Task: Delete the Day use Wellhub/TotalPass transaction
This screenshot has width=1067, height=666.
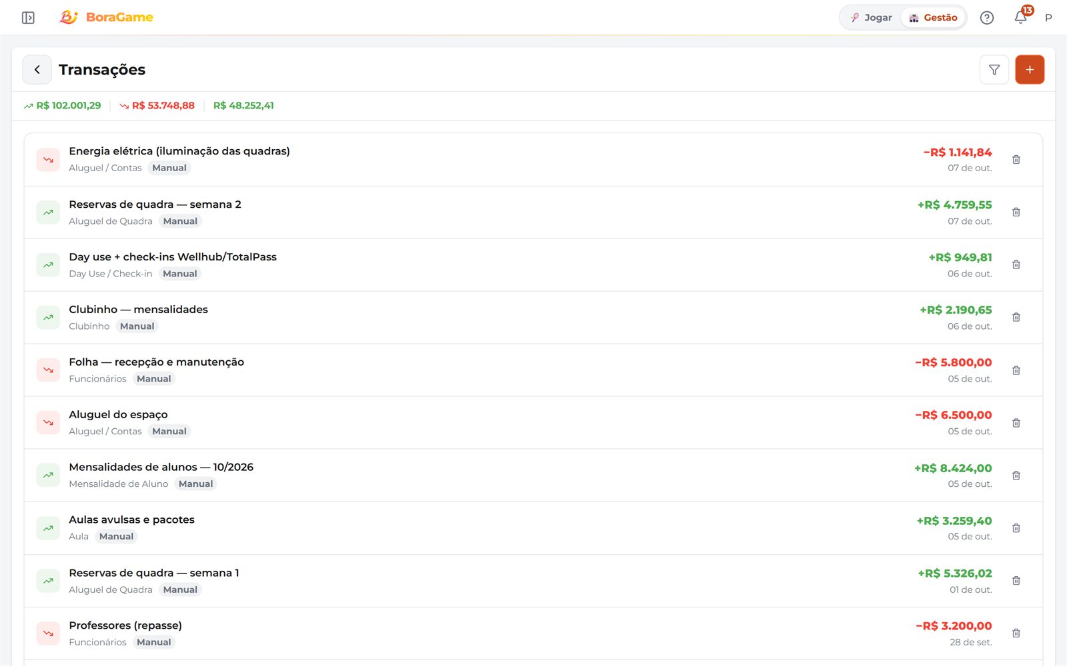Action: (1016, 264)
